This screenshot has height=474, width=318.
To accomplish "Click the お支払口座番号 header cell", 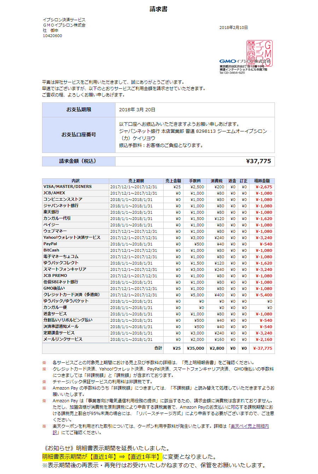I will coord(79,135).
